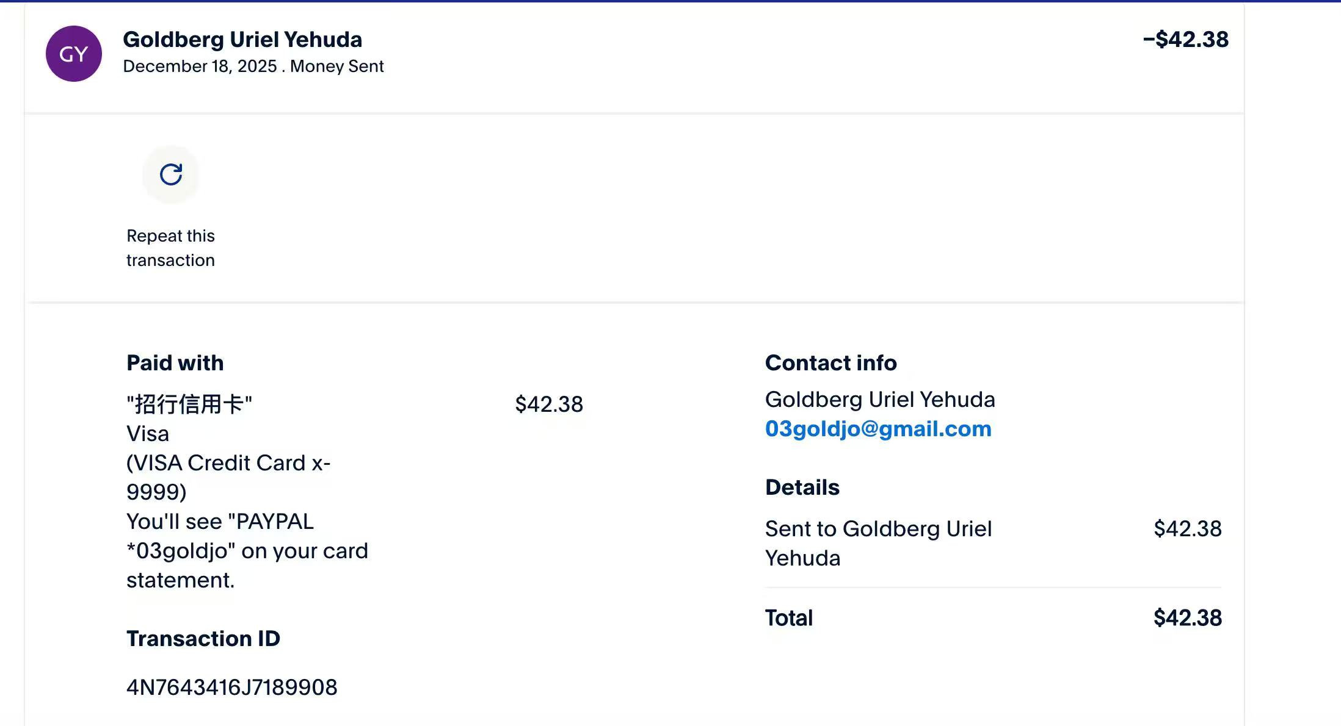The image size is (1341, 726).
Task: Click the name under Contact info
Action: click(x=879, y=400)
